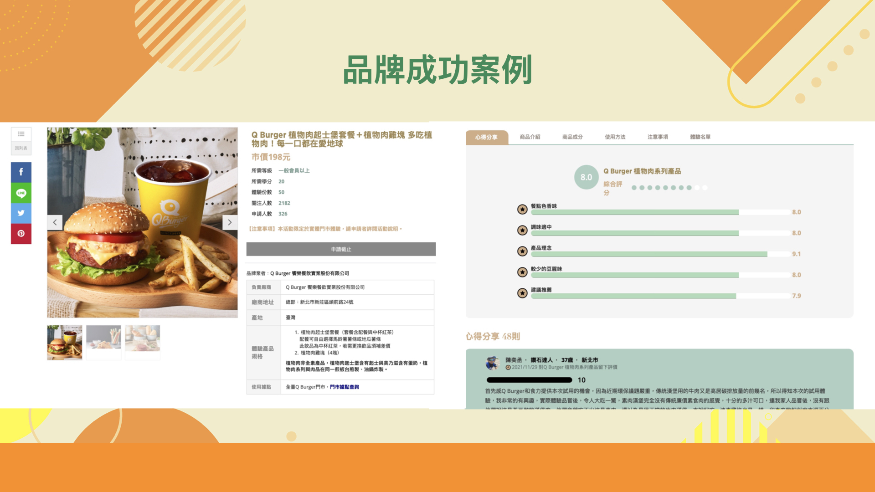Click the 申請截止 button

(x=341, y=249)
